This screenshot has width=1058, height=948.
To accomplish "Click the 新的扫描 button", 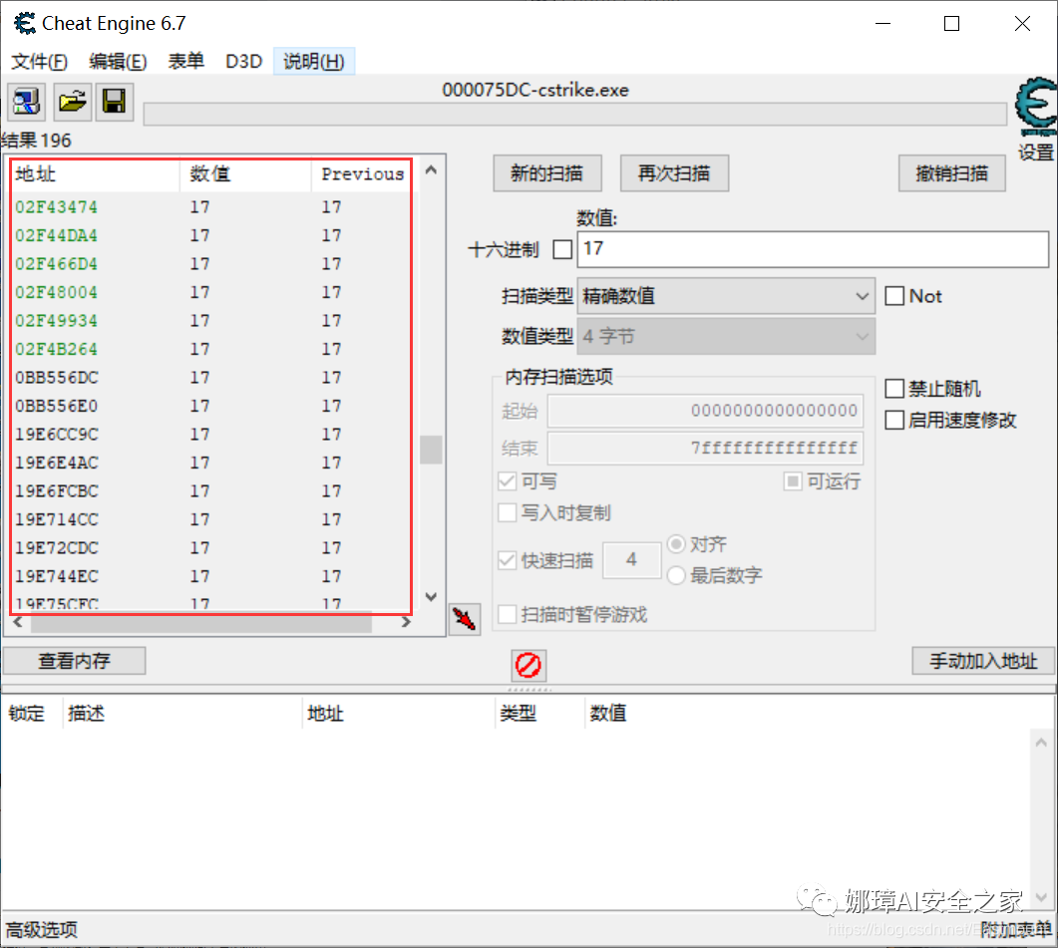I will pyautogui.click(x=547, y=173).
